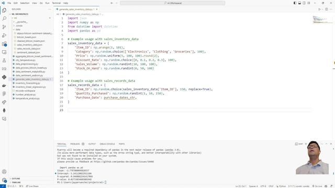Open the Accounts icon in activity bar
335x188 pixels.
pos(4,172)
